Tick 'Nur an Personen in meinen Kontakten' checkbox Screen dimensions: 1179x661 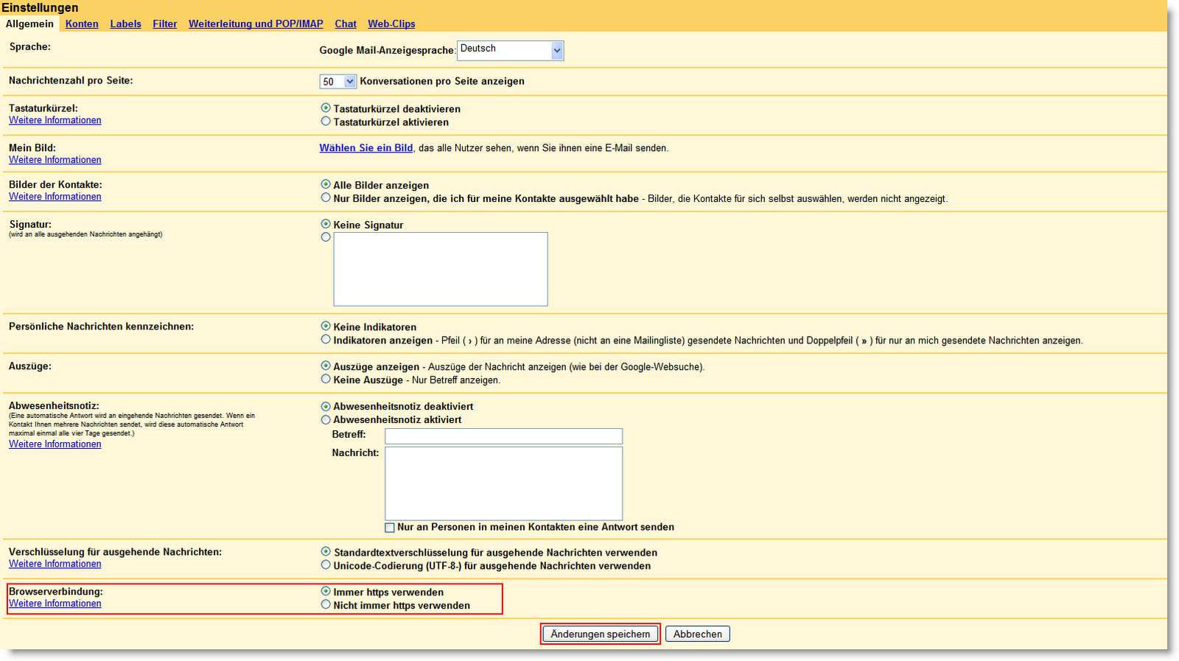(390, 528)
